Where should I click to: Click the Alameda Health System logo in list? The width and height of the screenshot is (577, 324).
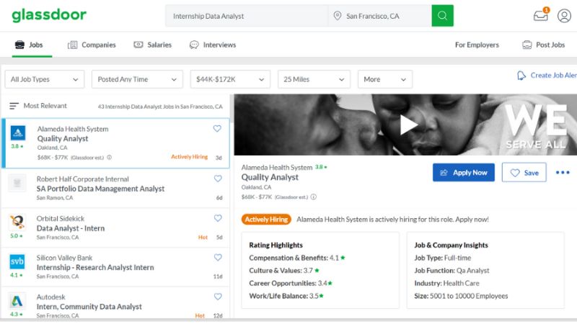(x=17, y=132)
